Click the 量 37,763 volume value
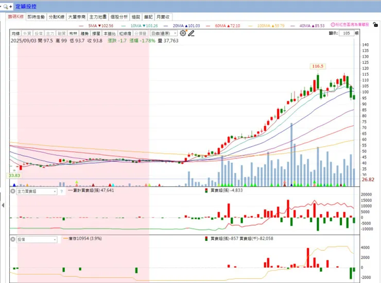Viewport: 381px width, 283px height. [x=168, y=41]
